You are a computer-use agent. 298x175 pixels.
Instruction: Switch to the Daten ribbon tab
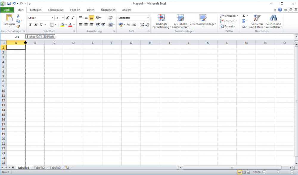91,10
